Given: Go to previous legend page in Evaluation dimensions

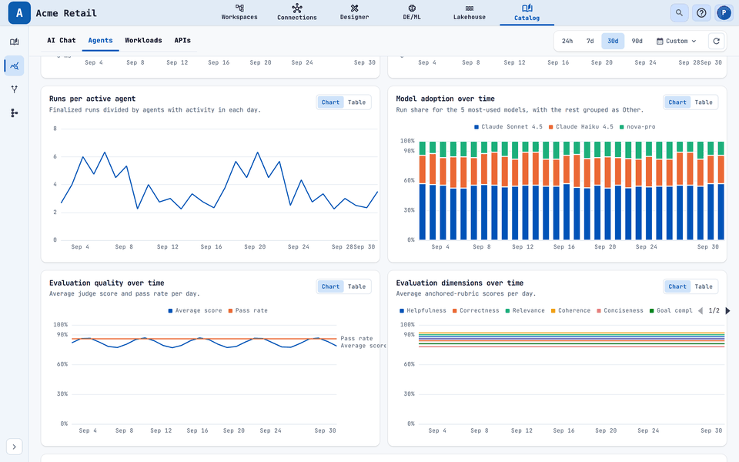Looking at the screenshot, I should coord(701,310).
